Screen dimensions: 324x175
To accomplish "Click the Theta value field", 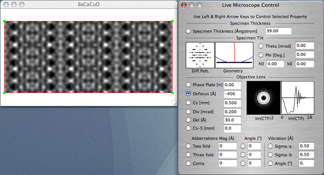I will [x=305, y=46].
